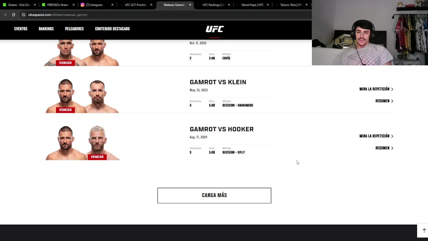Open the Rankings menu item

(x=46, y=29)
